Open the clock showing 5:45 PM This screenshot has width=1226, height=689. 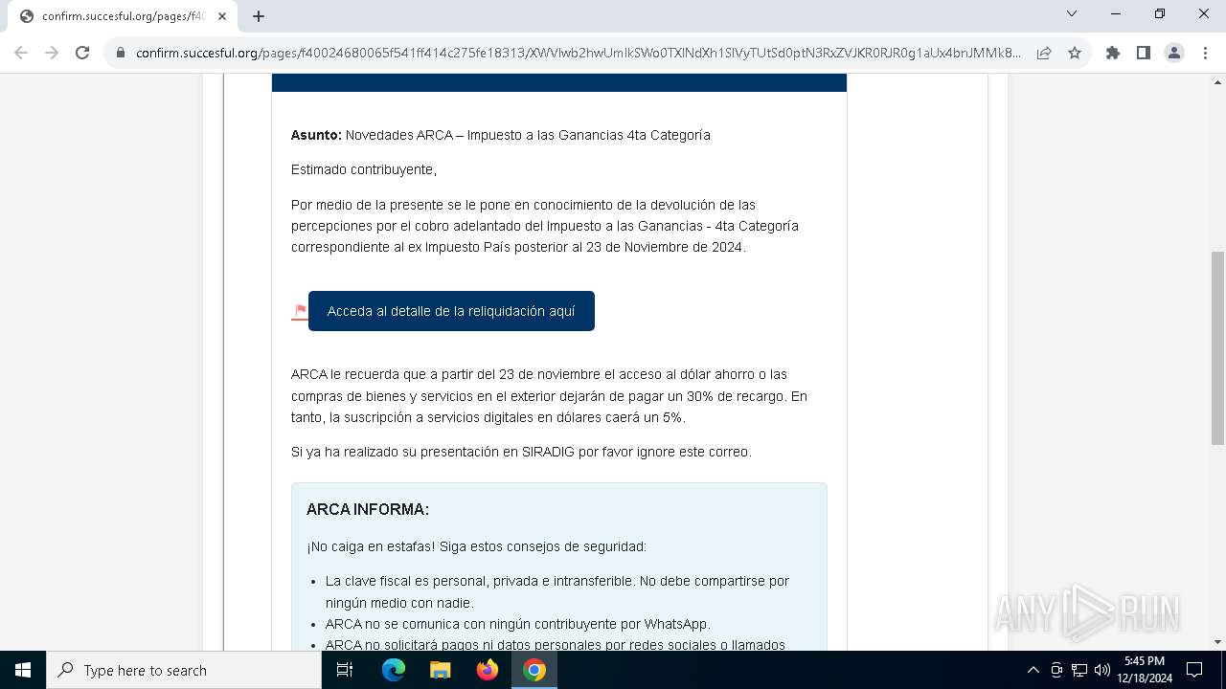[1145, 670]
